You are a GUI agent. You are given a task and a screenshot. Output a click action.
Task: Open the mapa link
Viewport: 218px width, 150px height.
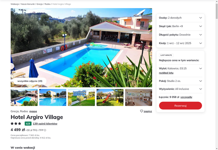[x=33, y=111]
